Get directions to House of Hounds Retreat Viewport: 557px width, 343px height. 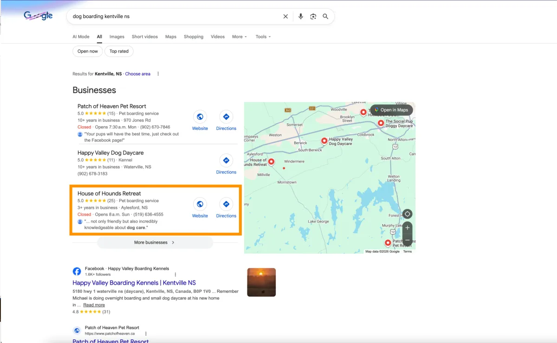pos(226,204)
